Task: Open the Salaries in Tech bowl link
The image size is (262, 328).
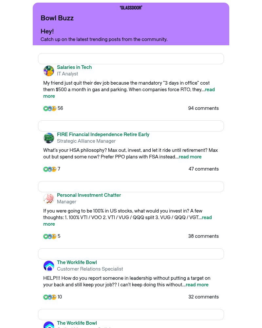Action: click(x=74, y=67)
